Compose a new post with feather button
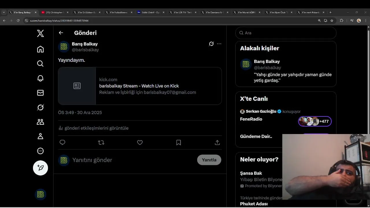Image resolution: width=370 pixels, height=208 pixels. point(40,168)
